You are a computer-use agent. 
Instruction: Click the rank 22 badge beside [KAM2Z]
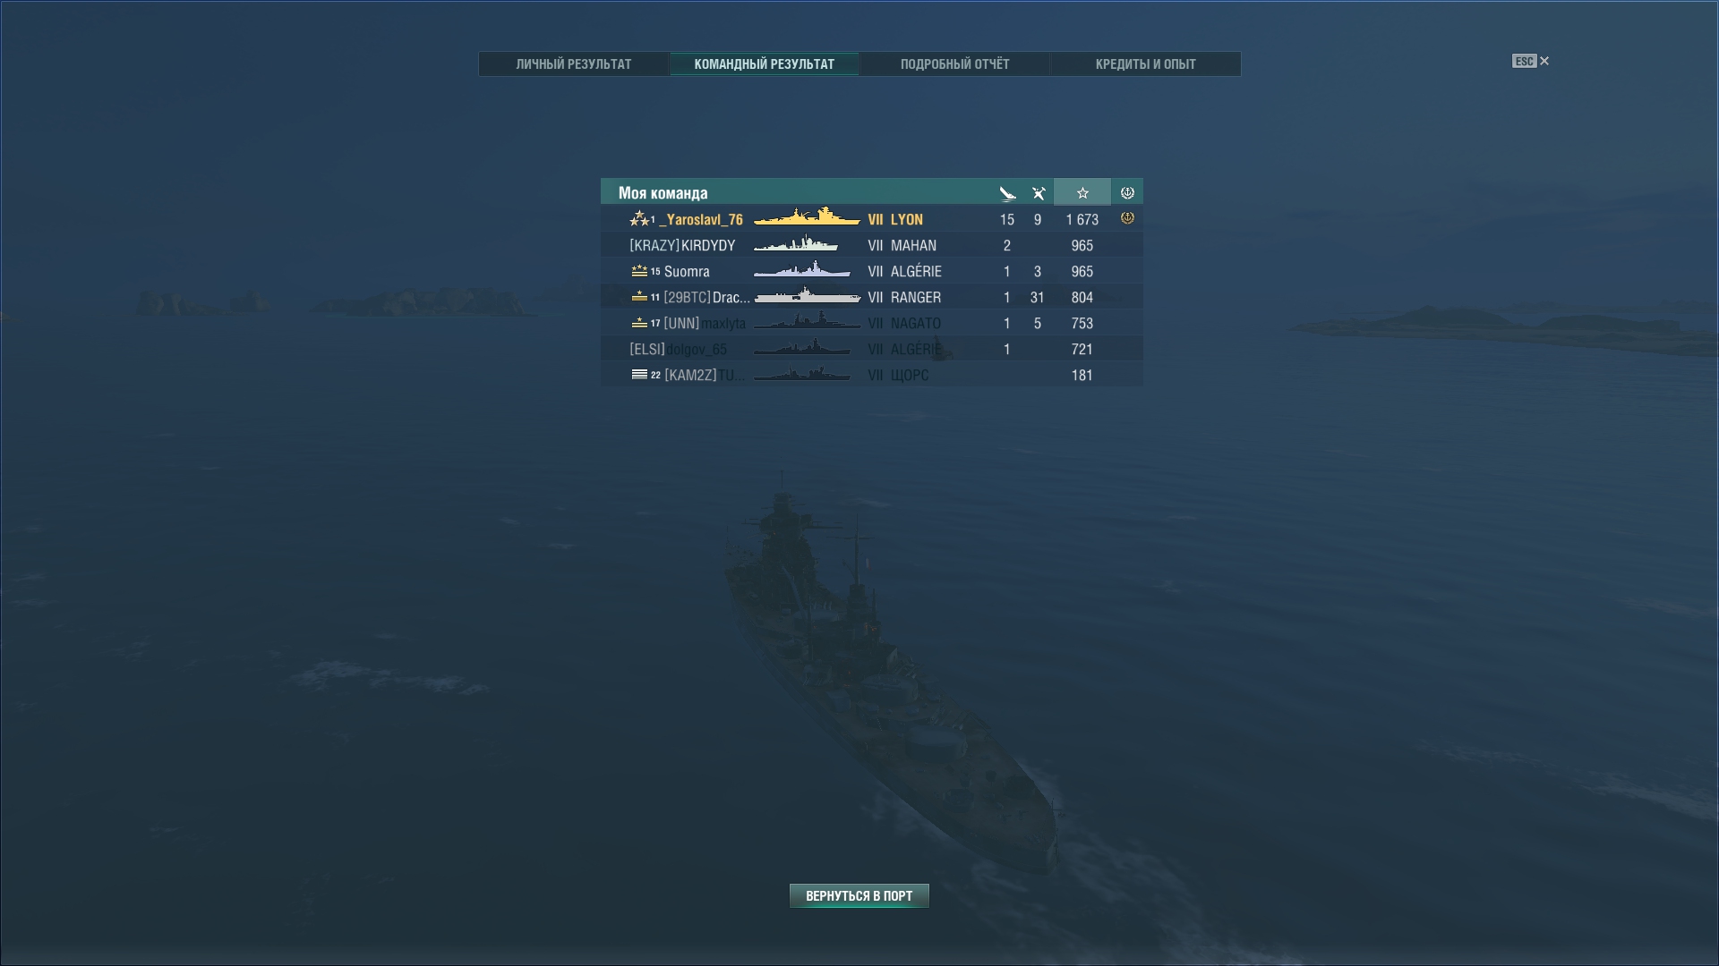646,375
